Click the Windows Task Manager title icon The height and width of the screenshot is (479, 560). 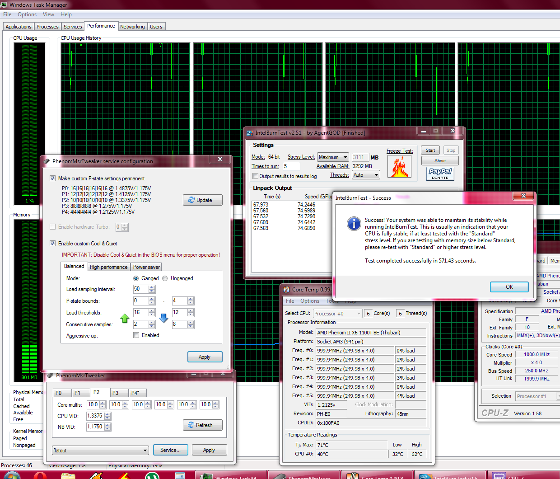pos(5,5)
